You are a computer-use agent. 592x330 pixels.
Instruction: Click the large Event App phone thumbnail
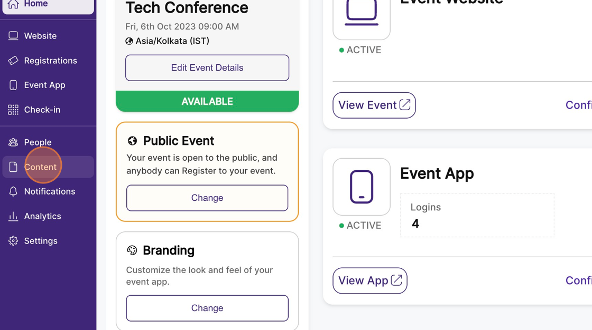[362, 187]
